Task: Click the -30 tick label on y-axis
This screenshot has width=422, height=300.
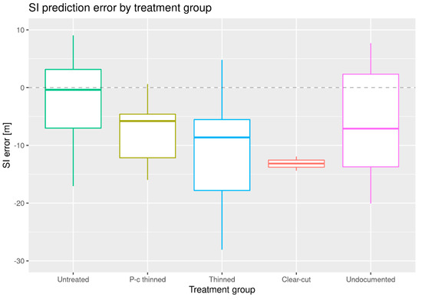Action: coord(19,261)
